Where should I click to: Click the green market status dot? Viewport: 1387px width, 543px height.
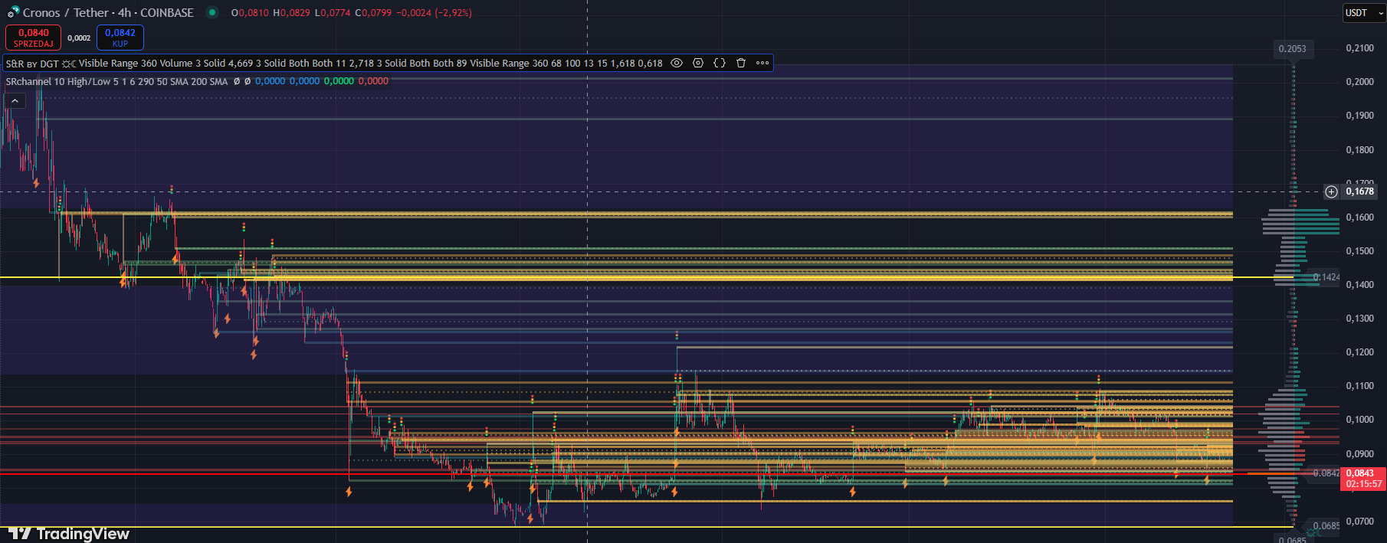pos(212,12)
